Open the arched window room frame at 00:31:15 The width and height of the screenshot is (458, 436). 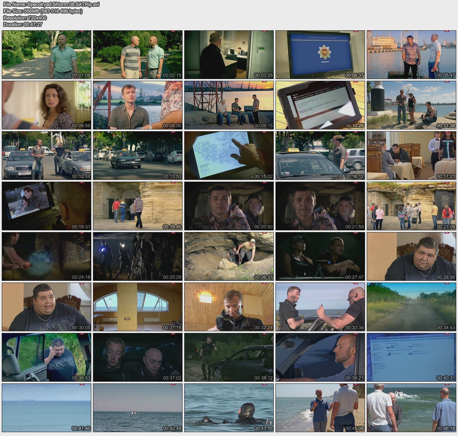point(137,307)
